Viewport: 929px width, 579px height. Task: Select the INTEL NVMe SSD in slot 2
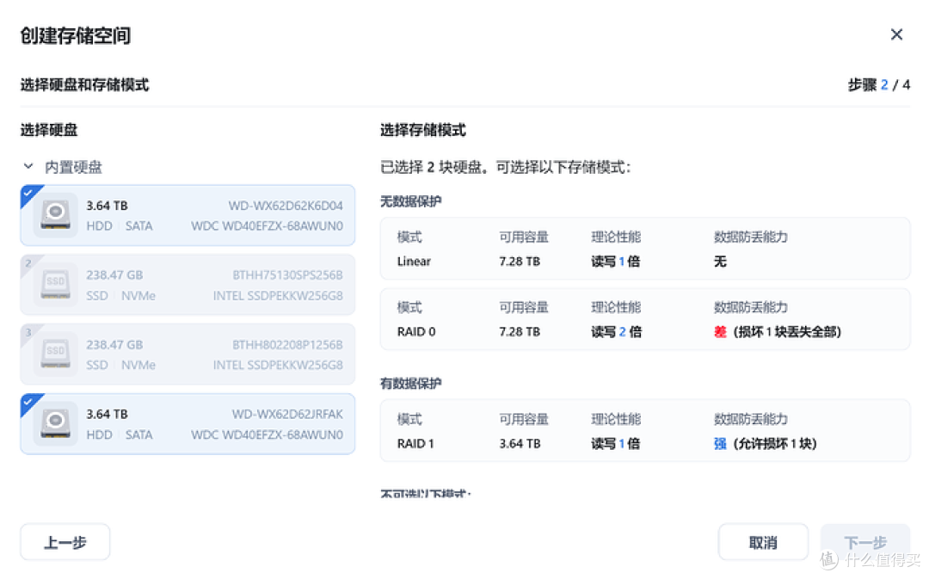(188, 285)
